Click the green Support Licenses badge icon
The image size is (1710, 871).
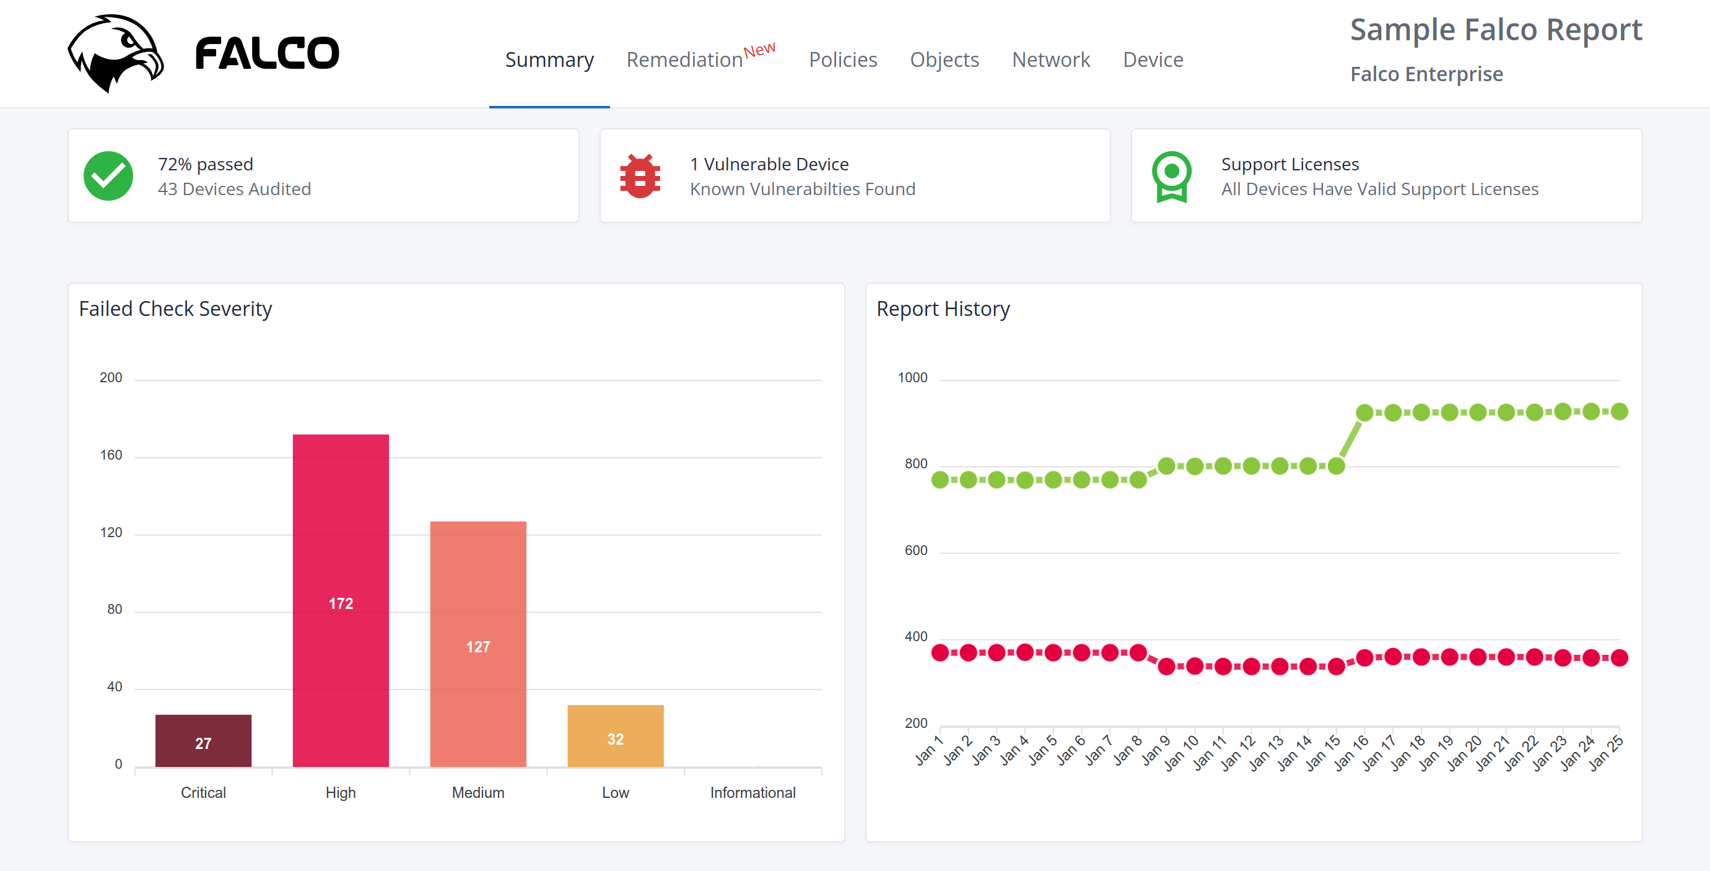1172,175
